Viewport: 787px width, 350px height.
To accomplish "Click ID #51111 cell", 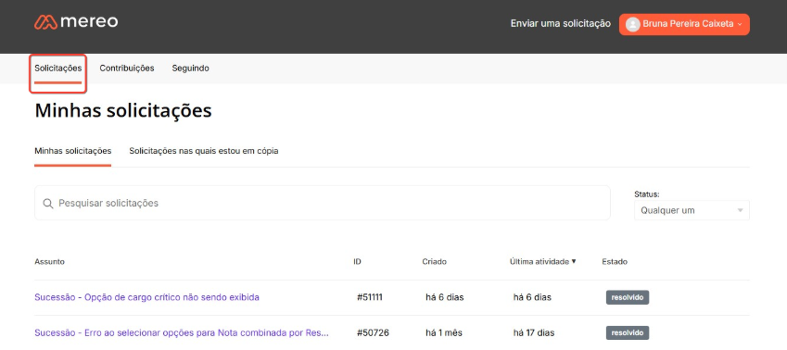I will (370, 297).
